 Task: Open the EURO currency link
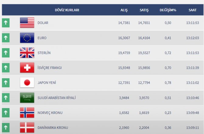(x=42, y=38)
